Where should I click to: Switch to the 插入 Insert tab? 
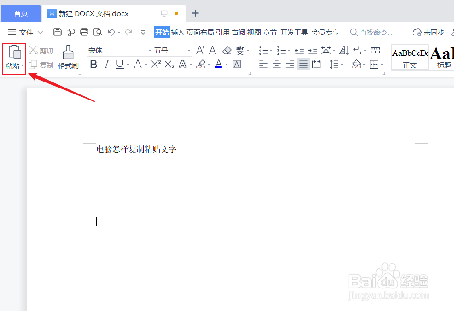coord(177,32)
